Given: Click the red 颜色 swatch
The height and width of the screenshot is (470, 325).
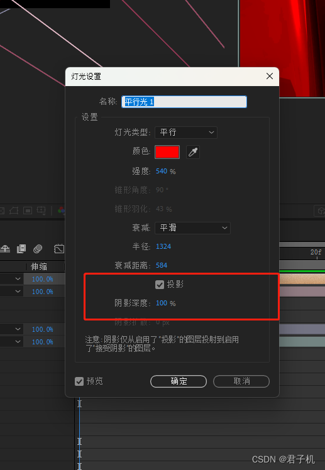Looking at the screenshot, I should click(167, 152).
